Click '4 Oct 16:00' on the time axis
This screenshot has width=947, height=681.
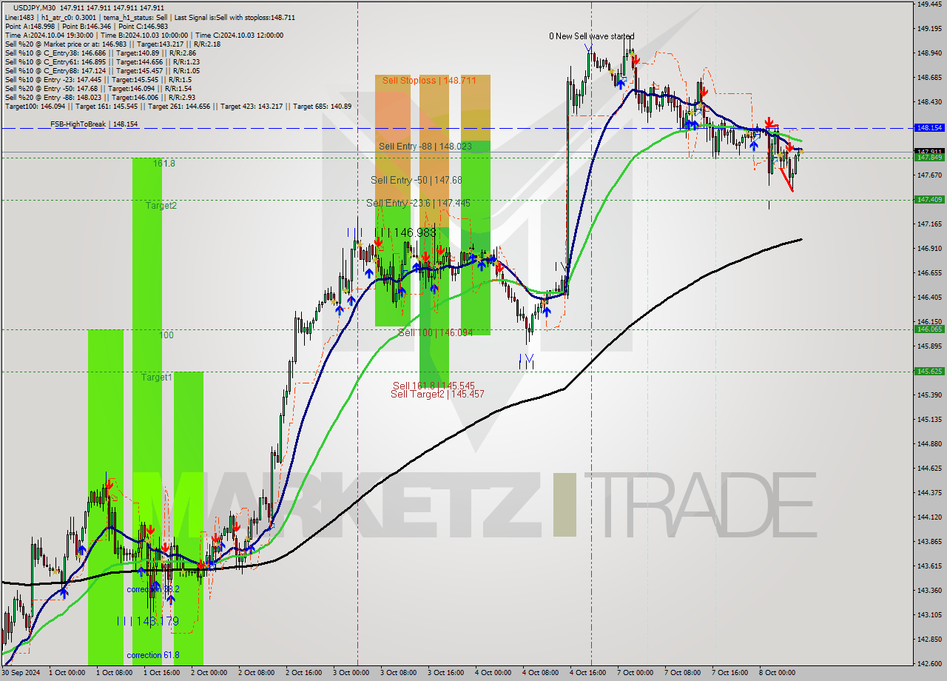(x=587, y=673)
